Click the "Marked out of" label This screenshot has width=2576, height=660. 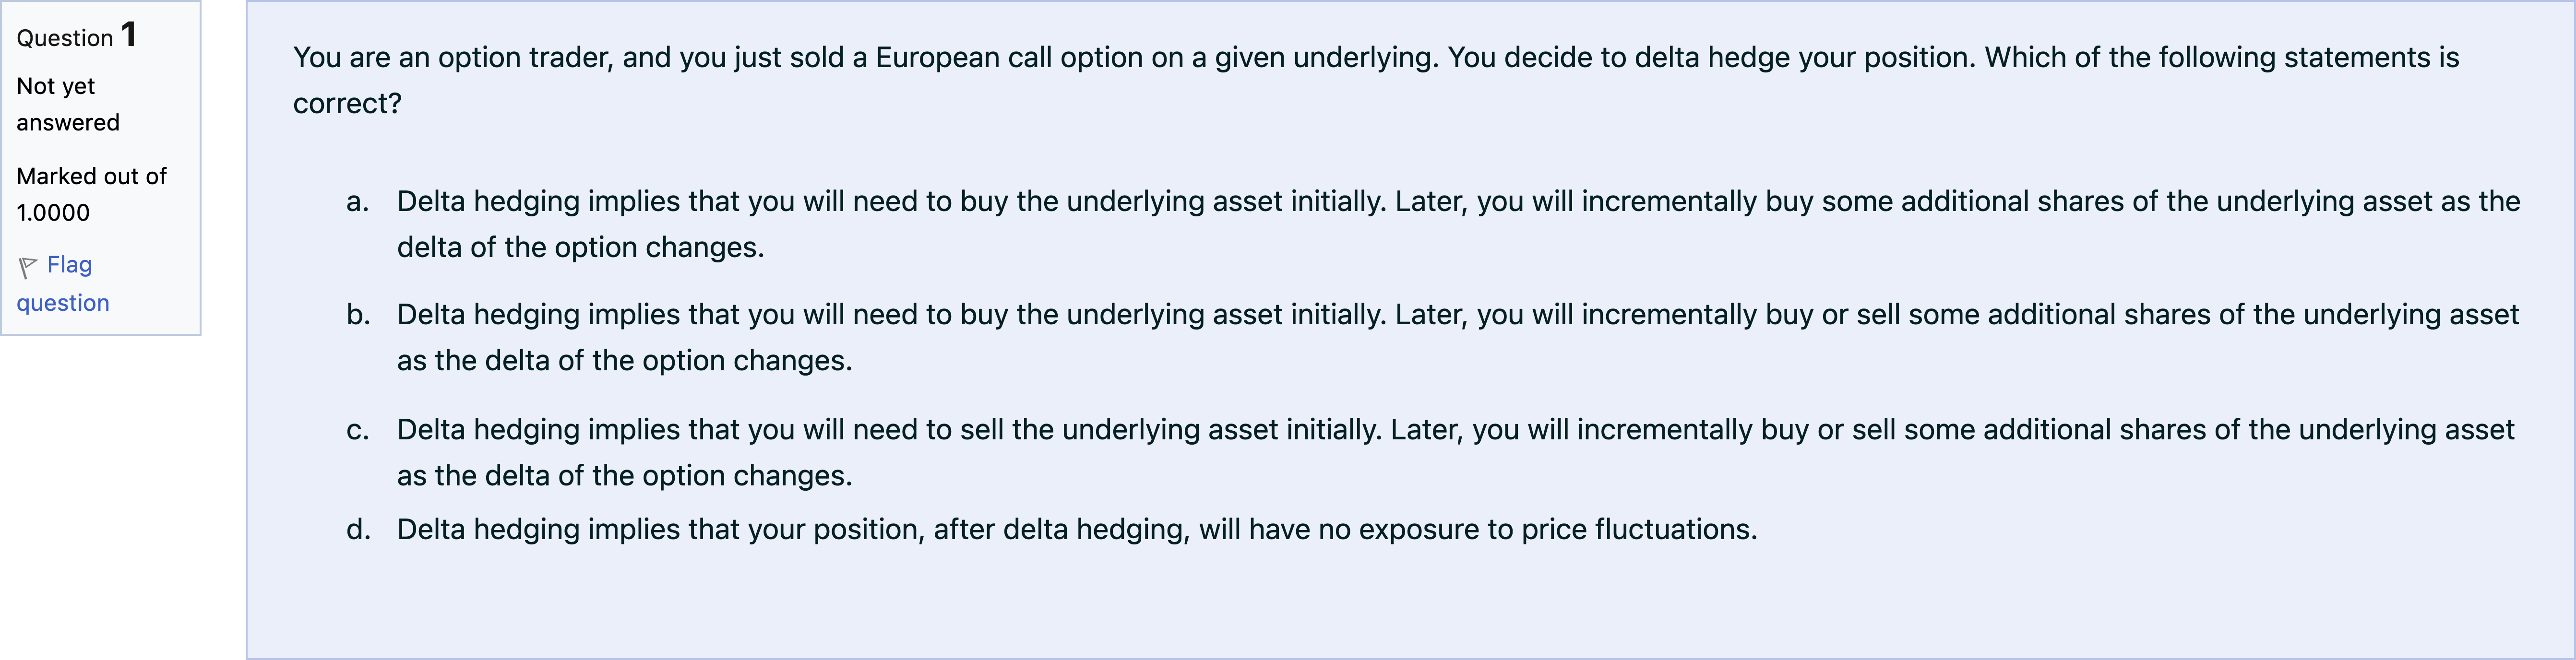[91, 176]
